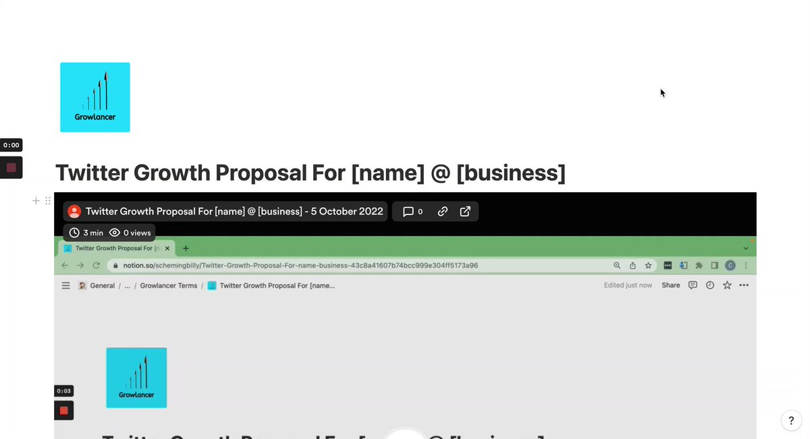The height and width of the screenshot is (439, 810).
Task: Open the Notion page history clock icon
Action: pos(709,285)
